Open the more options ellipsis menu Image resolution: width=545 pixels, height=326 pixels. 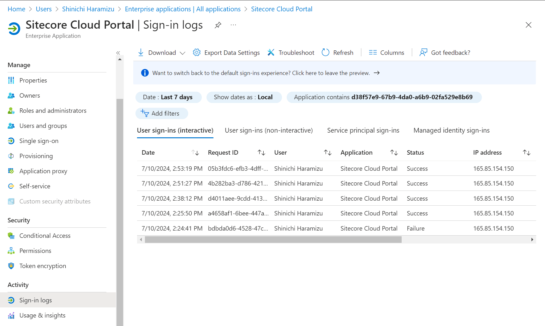pyautogui.click(x=233, y=25)
